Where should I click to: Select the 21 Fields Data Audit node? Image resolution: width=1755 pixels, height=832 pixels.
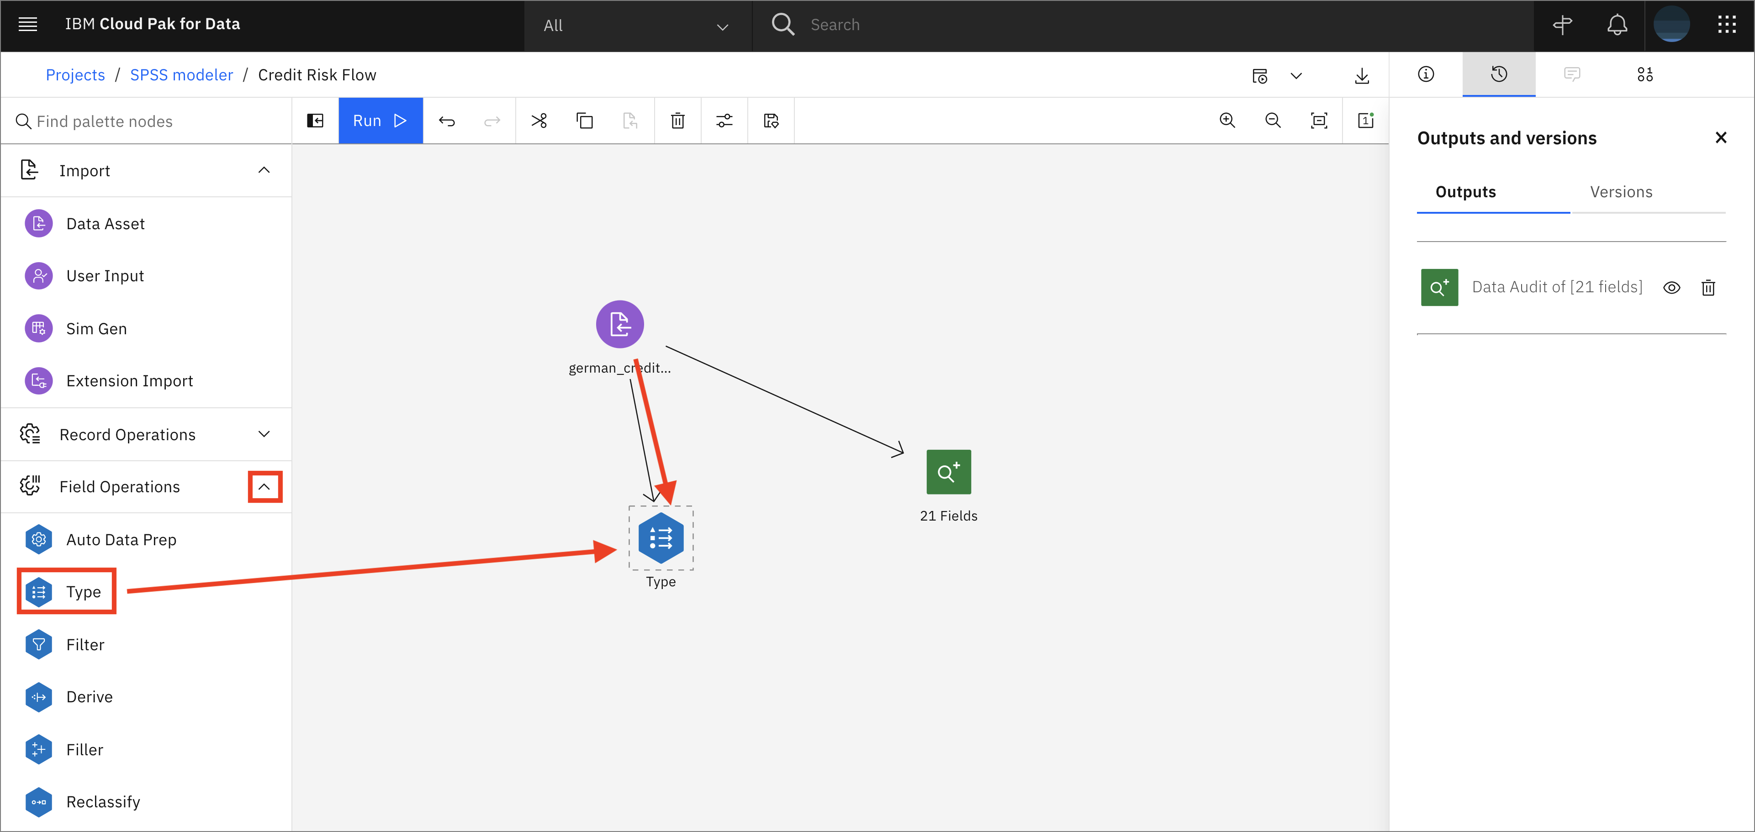pyautogui.click(x=948, y=472)
